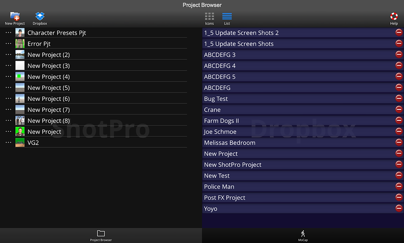Open the MoCap bottom tab
This screenshot has height=243, width=404.
point(303,236)
